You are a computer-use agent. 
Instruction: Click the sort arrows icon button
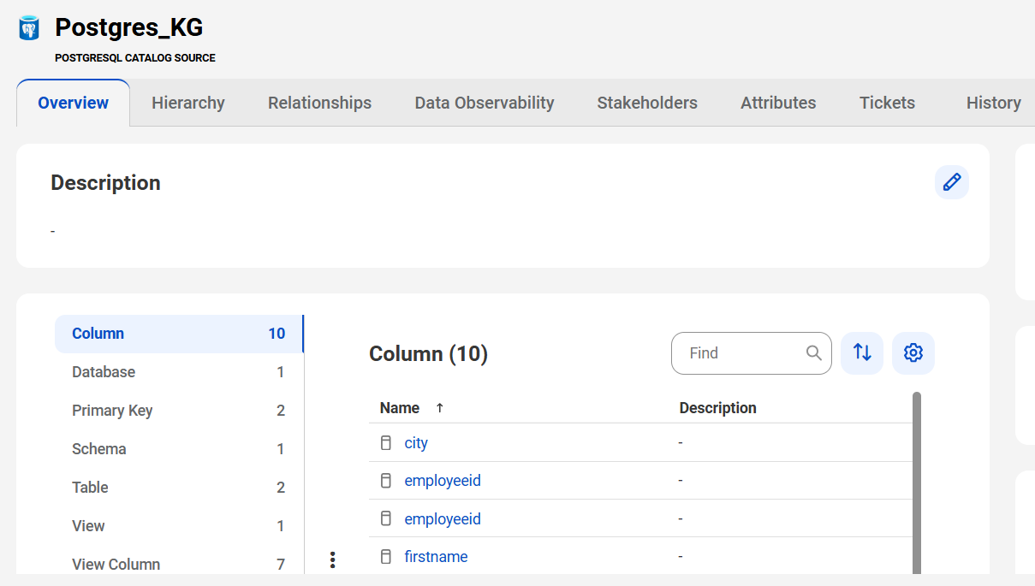point(862,353)
